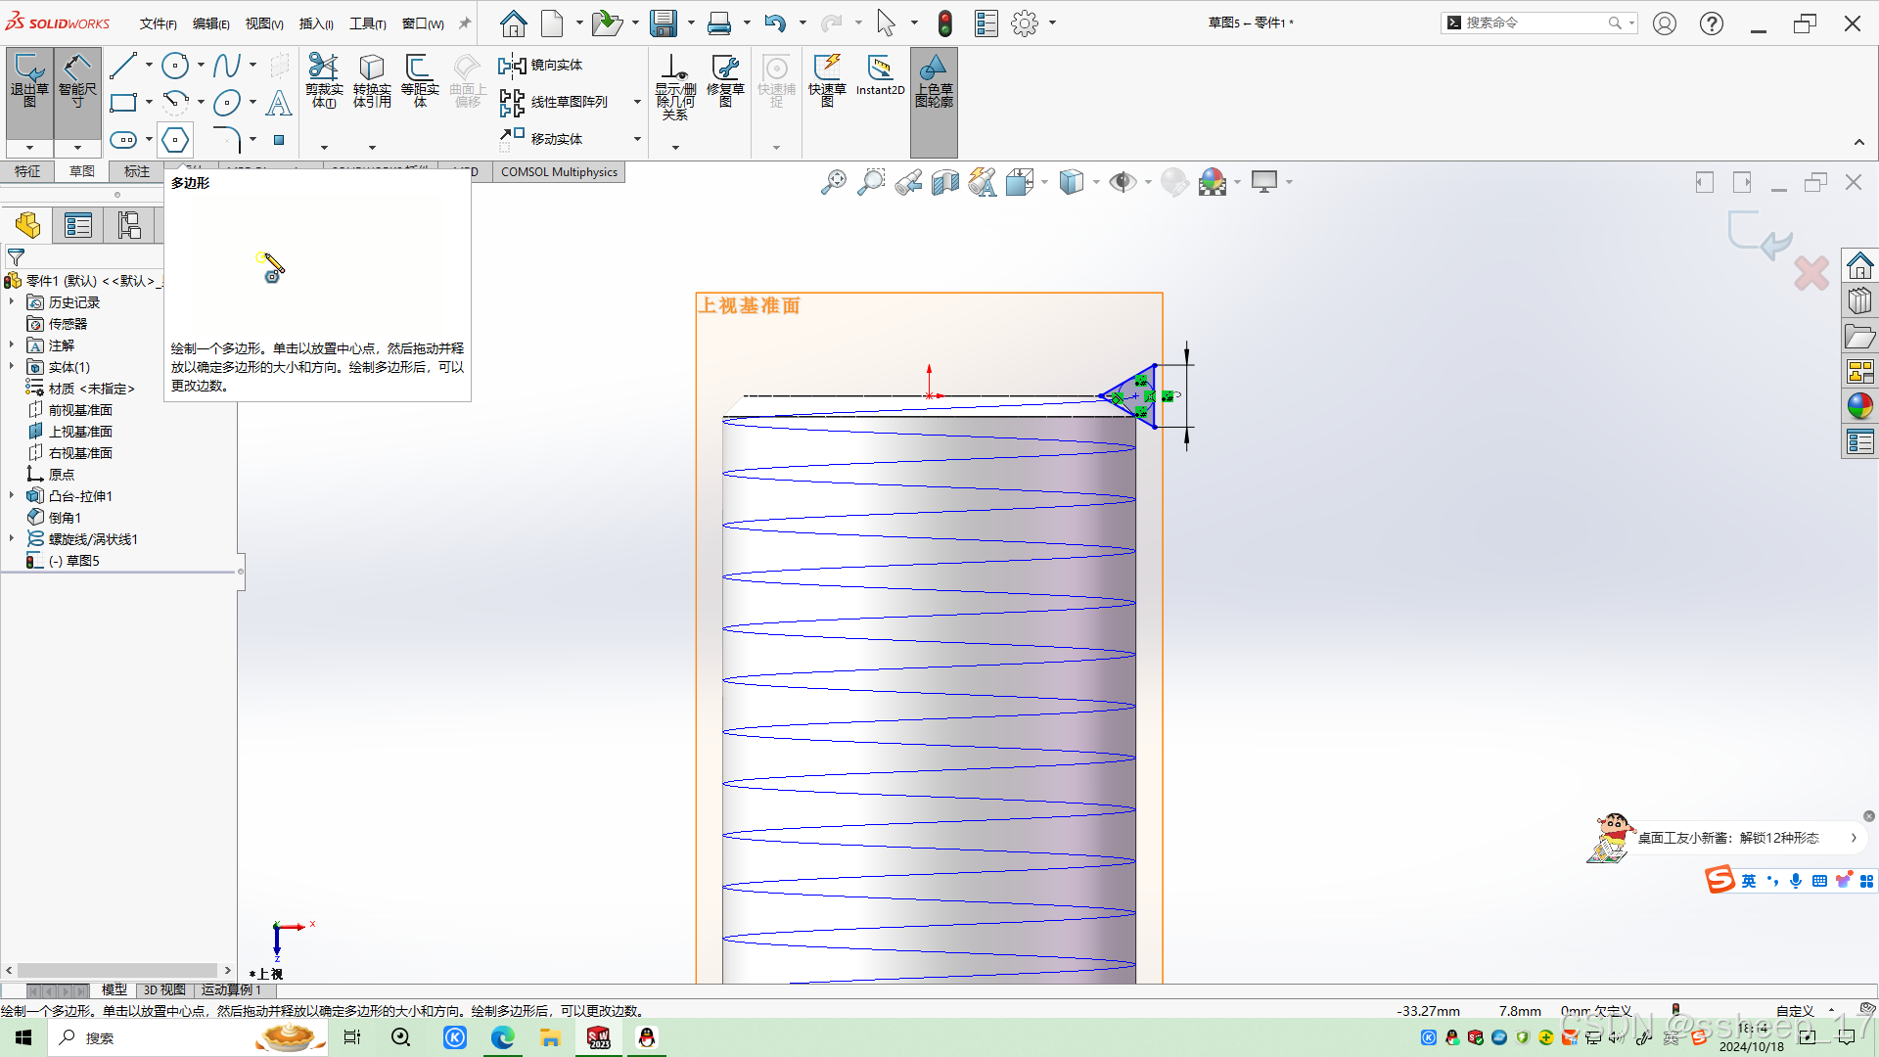Switch to the COMSOL Multiphysics tab
1879x1057 pixels.
pyautogui.click(x=559, y=172)
